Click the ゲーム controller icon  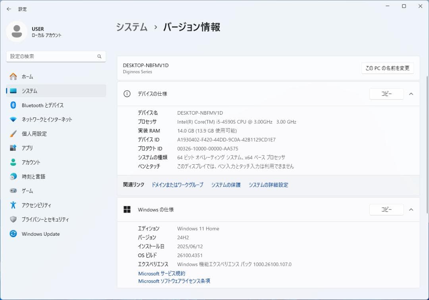(13, 191)
